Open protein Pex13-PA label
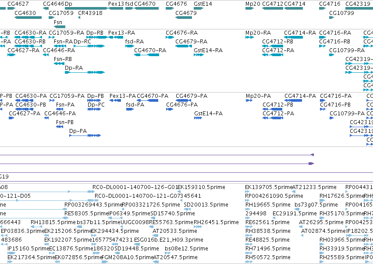 123,96
